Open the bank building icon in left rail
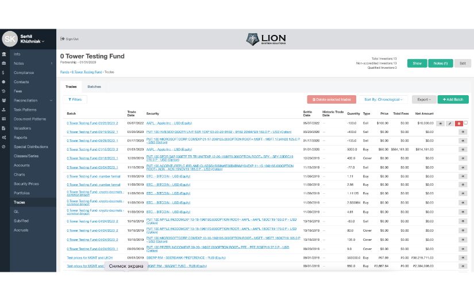This screenshot has height=301, width=474. [3, 54]
